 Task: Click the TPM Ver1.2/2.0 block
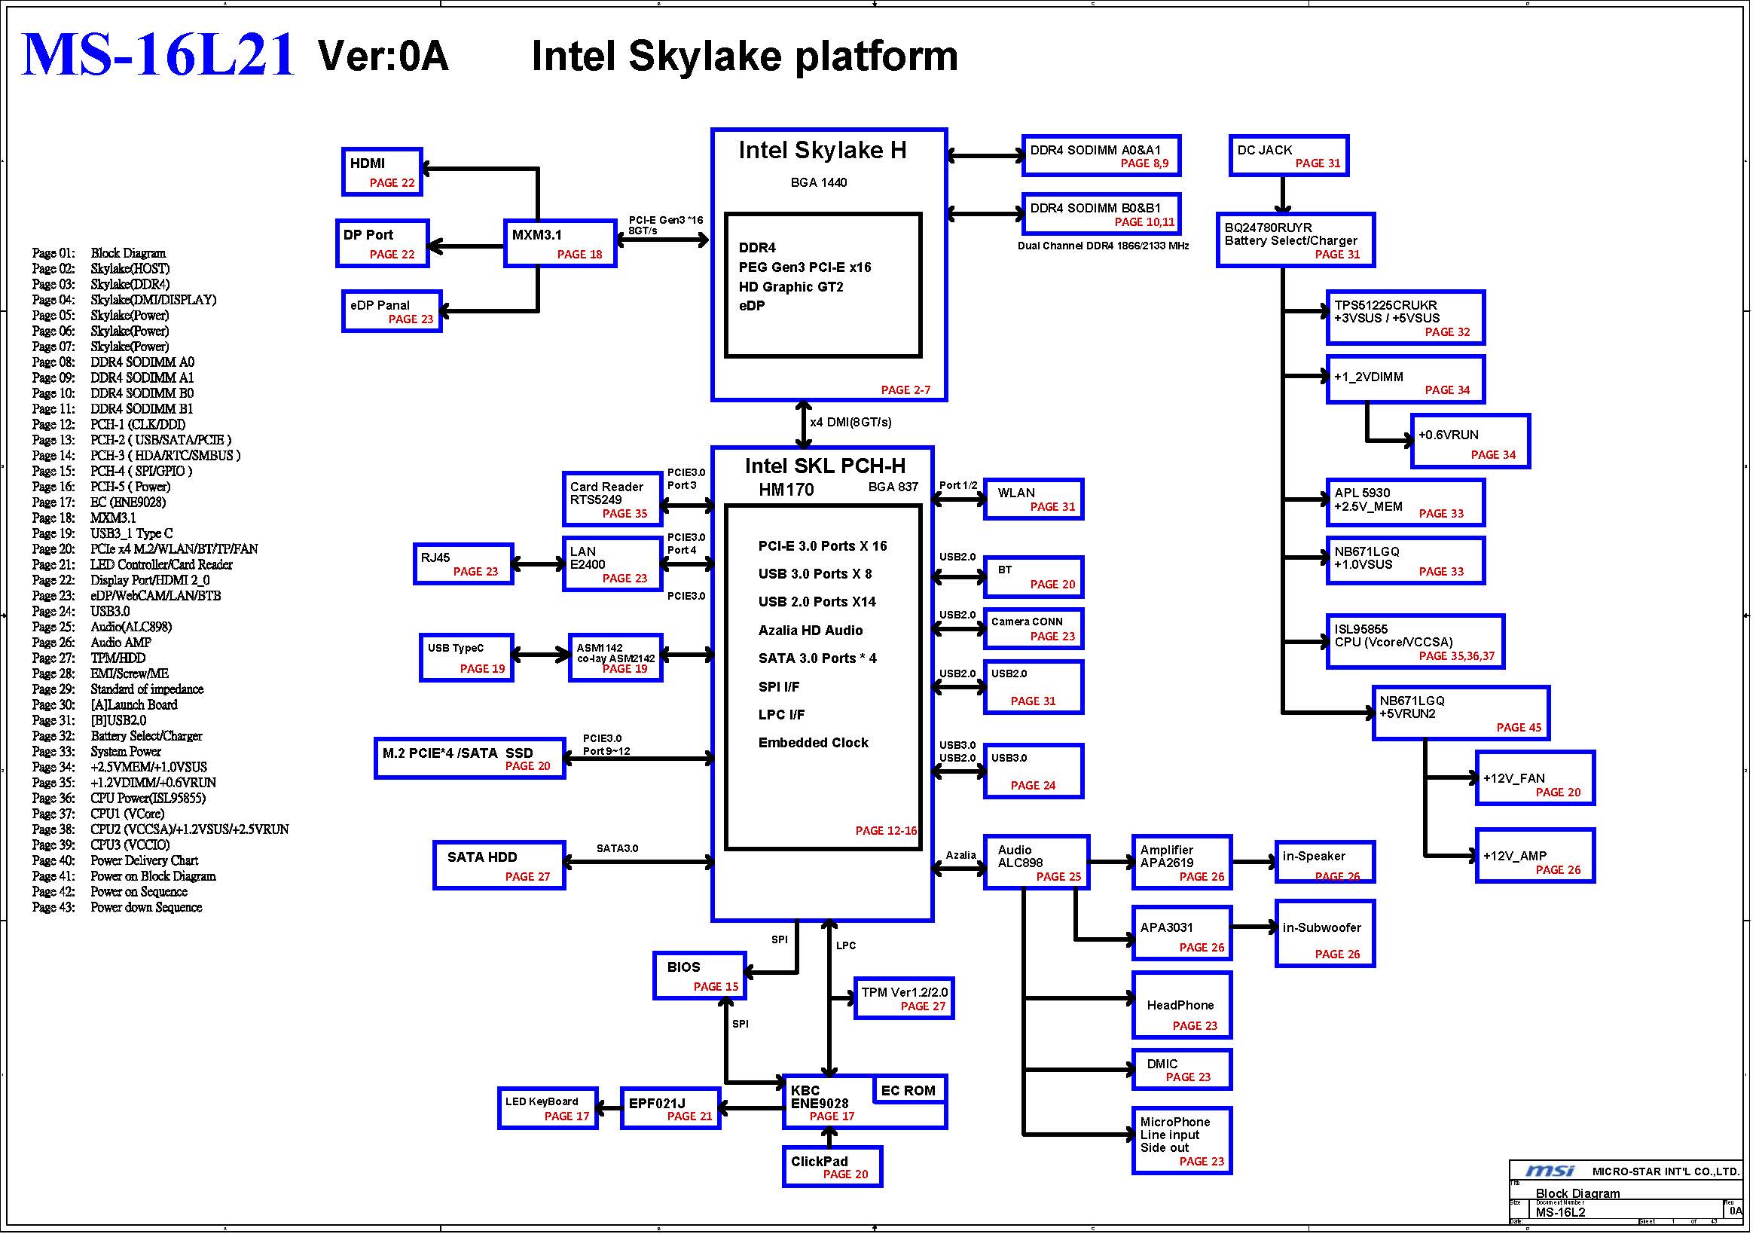tap(904, 998)
